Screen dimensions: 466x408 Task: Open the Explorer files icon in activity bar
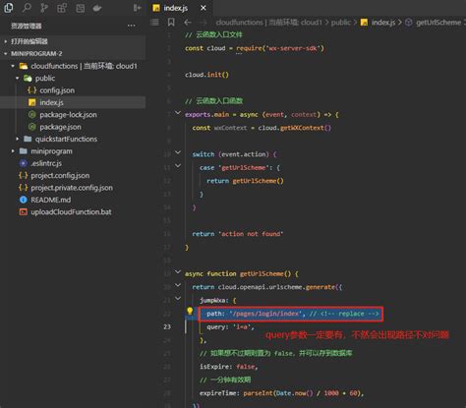[x=9, y=8]
